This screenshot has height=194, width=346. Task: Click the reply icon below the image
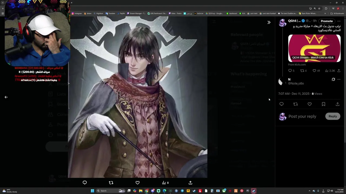pos(85,183)
